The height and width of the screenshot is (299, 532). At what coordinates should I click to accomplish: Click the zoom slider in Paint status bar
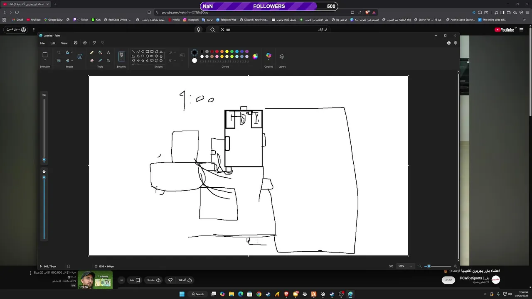coord(438,266)
